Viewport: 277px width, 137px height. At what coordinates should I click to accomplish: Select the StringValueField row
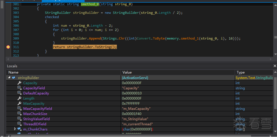click(x=36, y=119)
